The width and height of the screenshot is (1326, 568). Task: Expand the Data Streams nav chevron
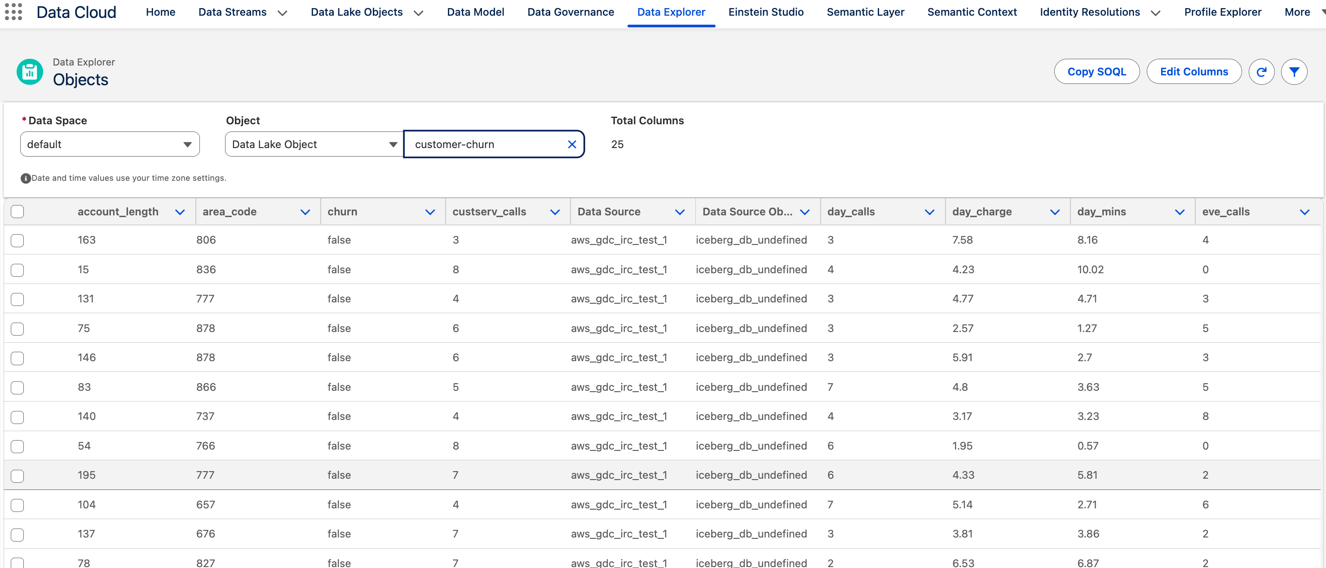click(x=282, y=13)
